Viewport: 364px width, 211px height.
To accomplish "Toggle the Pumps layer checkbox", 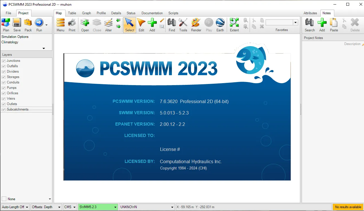I will click(x=4, y=88).
